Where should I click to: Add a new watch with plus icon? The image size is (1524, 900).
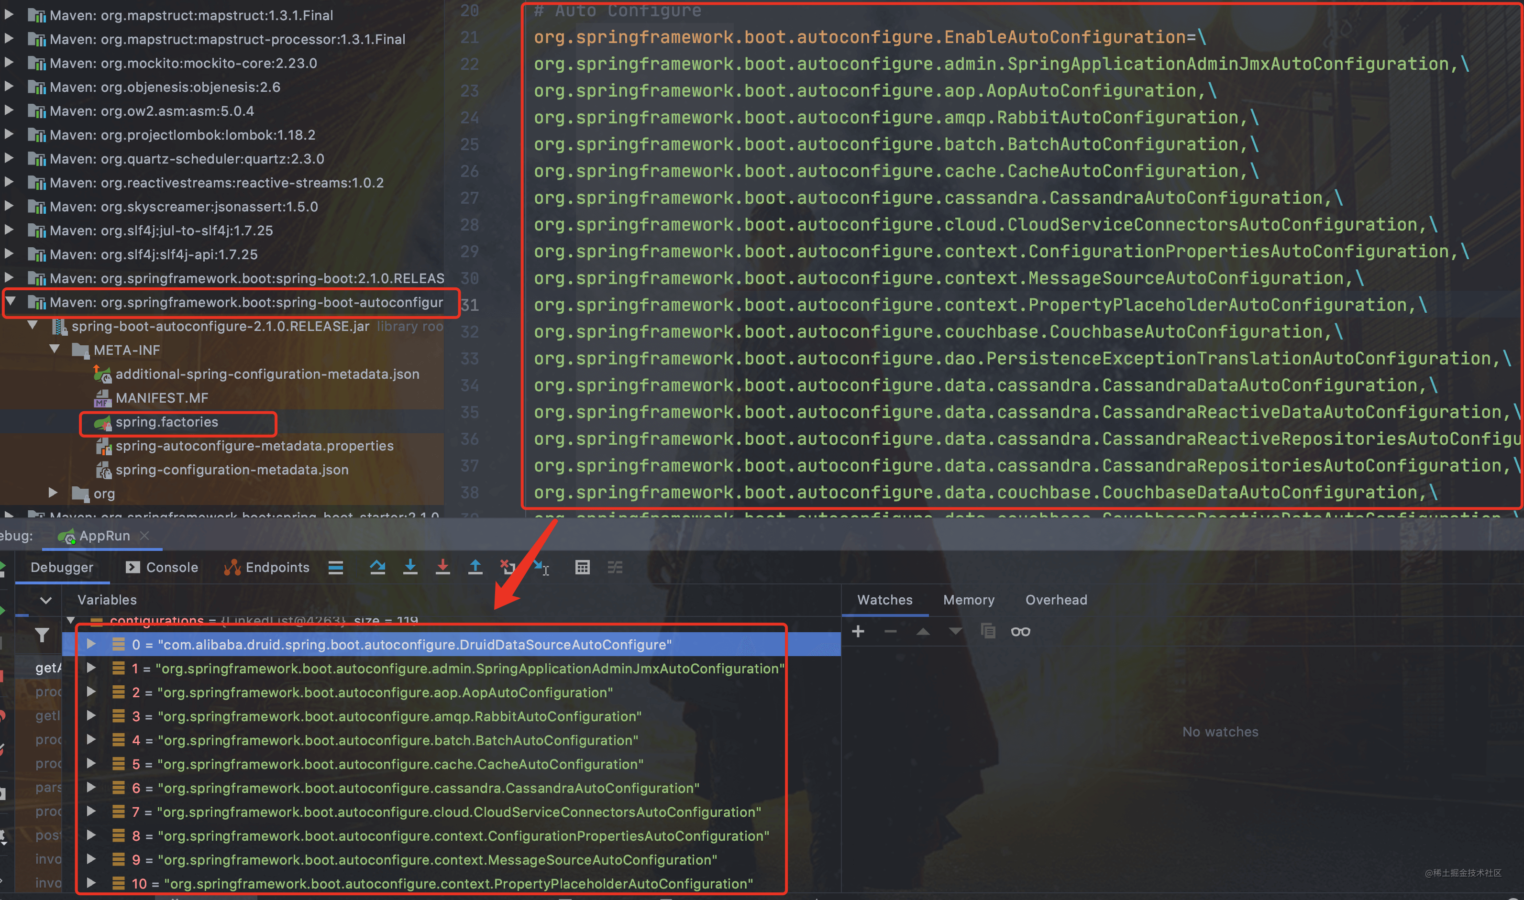858,631
